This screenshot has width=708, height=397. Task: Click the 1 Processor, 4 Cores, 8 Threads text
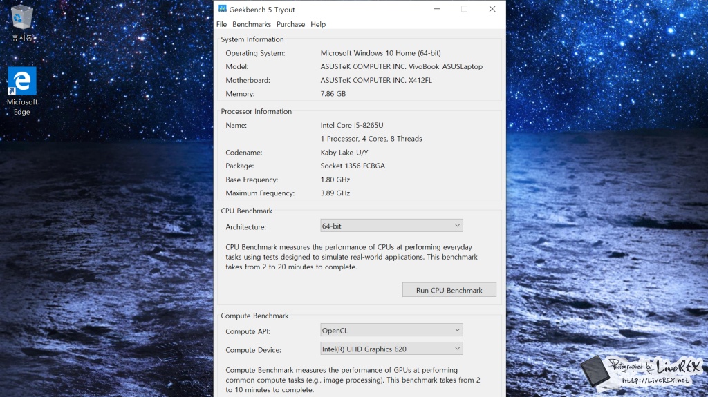coord(371,139)
